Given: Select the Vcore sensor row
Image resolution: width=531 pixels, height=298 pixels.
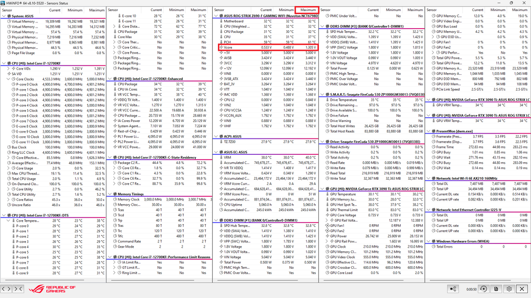Looking at the screenshot, I should pyautogui.click(x=267, y=48).
